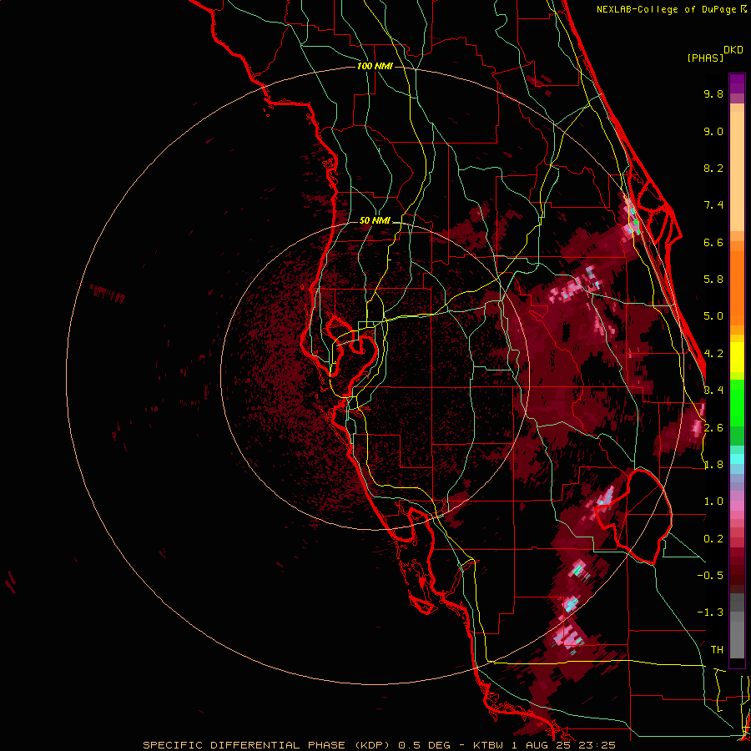Click the -1.3 scale value
Screen dimensions: 751x751
click(x=710, y=612)
